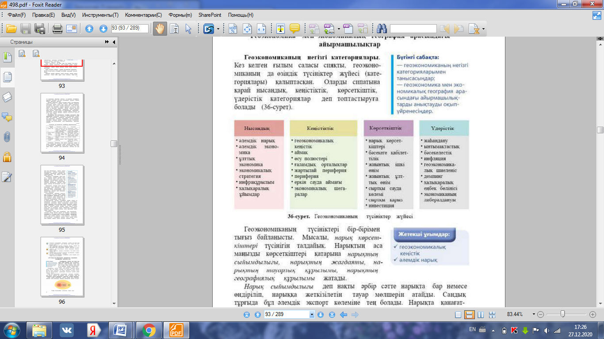
Task: Click the thumbnail panel scrollbar handle
Action: (x=114, y=143)
